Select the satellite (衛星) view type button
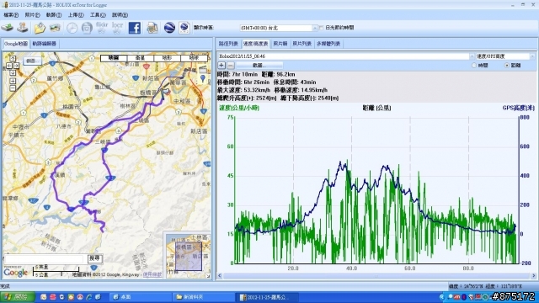Screen dimensions: 539x303 141,58
